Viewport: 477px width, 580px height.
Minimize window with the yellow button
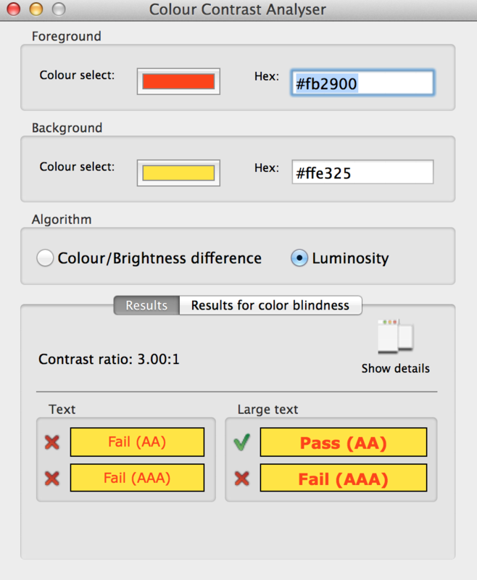pos(36,9)
